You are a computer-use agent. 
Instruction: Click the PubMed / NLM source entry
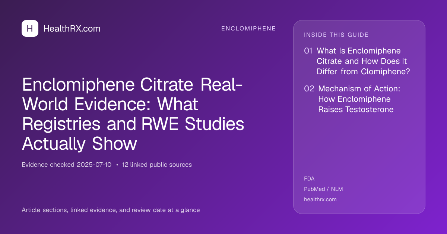(323, 189)
